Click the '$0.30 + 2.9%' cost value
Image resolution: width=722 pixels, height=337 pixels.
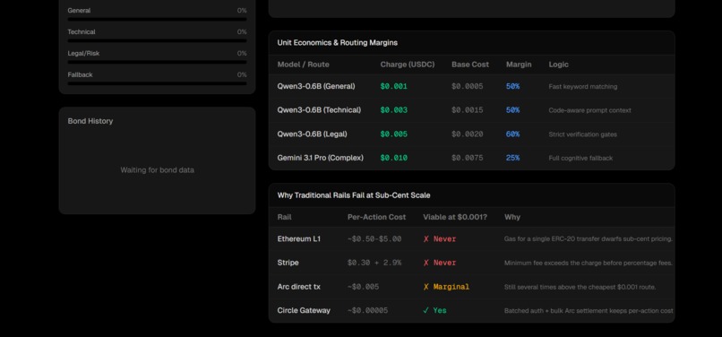pos(374,263)
